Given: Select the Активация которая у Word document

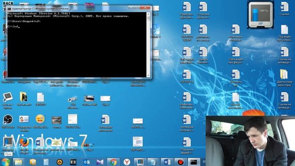Looking at the screenshot, I should coord(187,123).
